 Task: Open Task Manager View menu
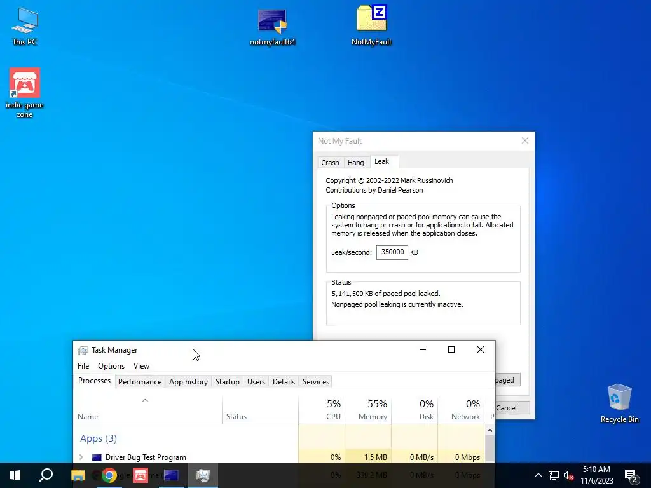[x=141, y=365]
